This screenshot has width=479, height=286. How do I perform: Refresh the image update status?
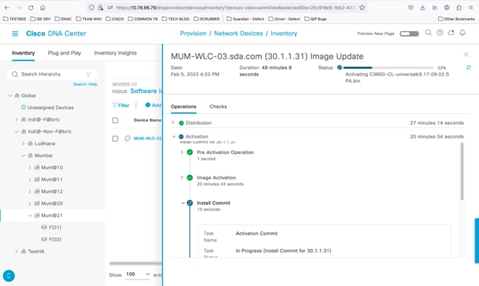pos(468,68)
